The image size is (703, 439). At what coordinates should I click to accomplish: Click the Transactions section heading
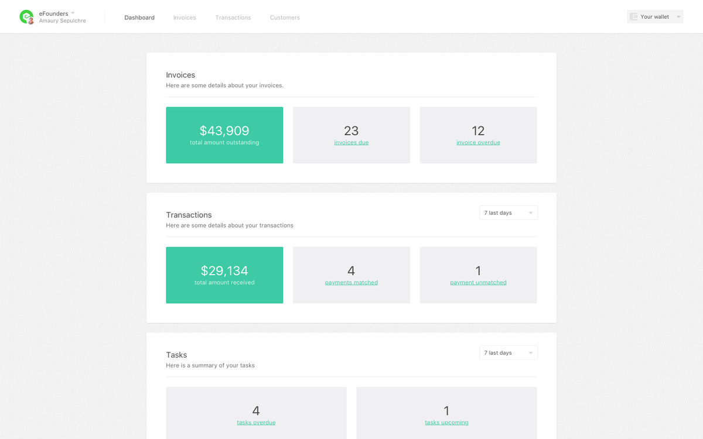[x=189, y=215]
